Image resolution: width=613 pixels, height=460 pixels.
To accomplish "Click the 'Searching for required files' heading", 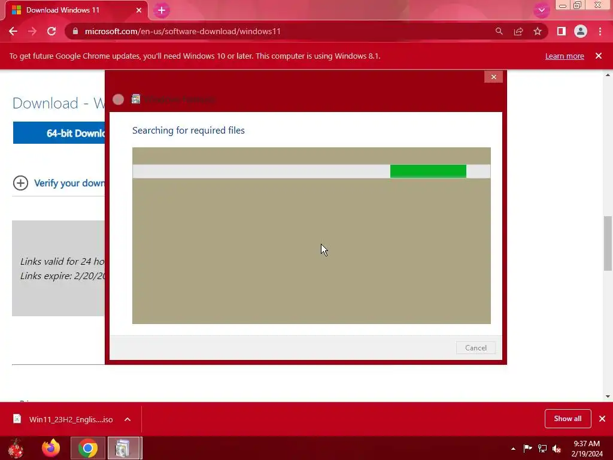I will [x=189, y=130].
